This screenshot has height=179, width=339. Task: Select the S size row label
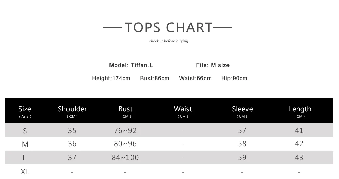click(x=25, y=131)
